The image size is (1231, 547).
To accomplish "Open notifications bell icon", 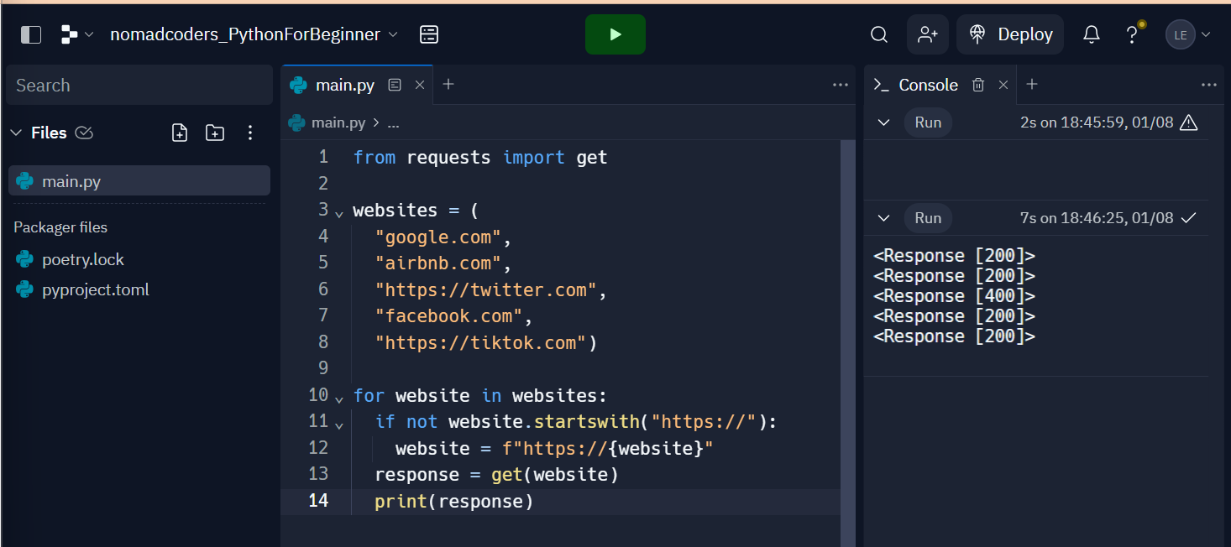I will [1092, 34].
